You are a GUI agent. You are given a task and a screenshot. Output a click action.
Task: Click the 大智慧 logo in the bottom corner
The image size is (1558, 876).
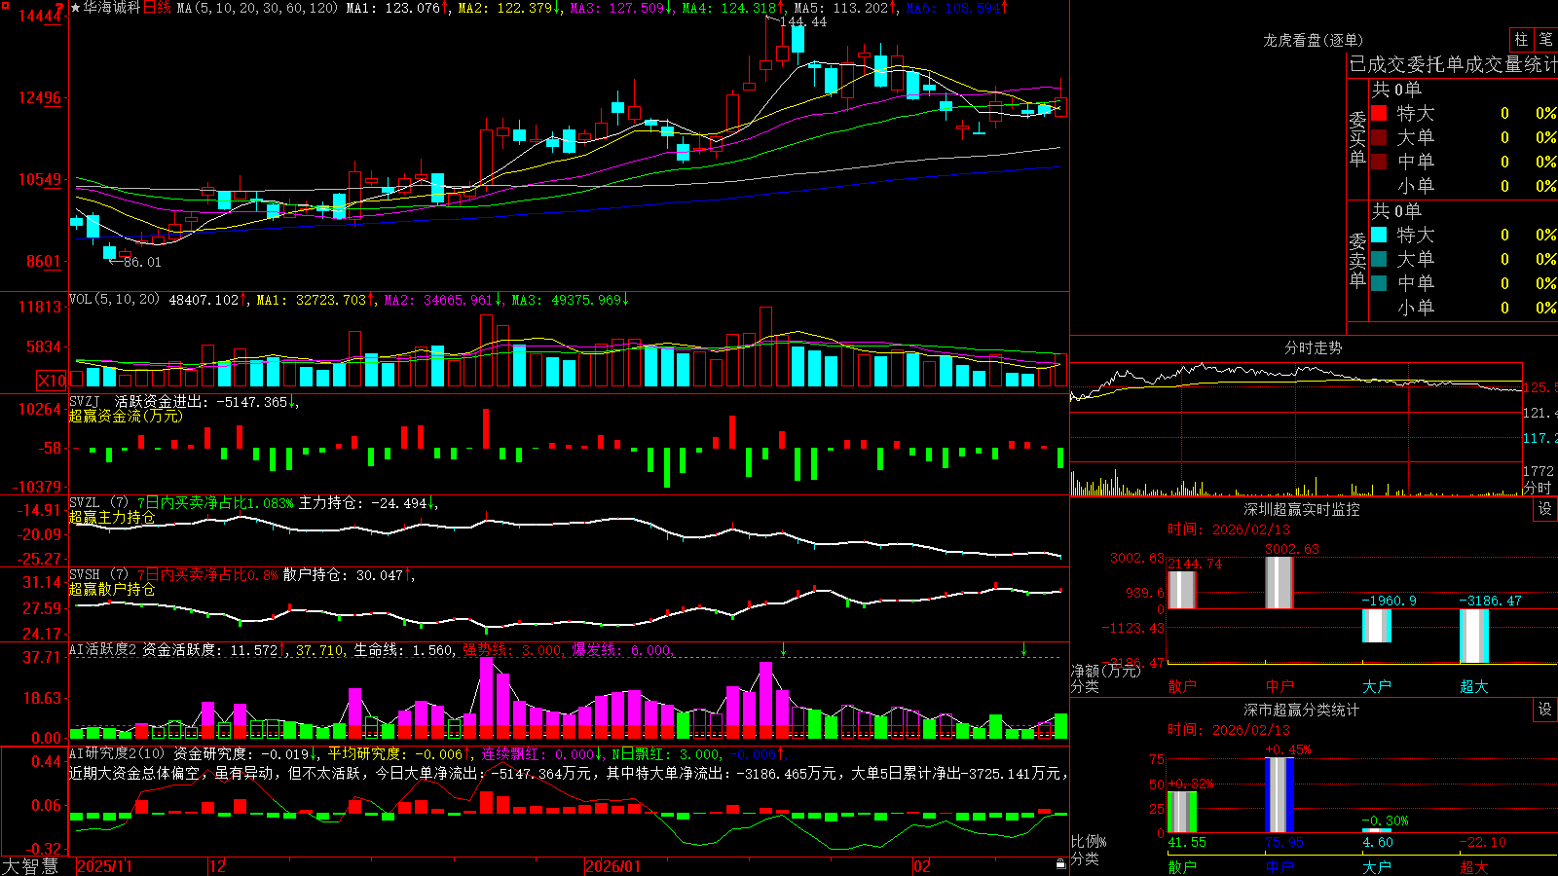tap(30, 866)
